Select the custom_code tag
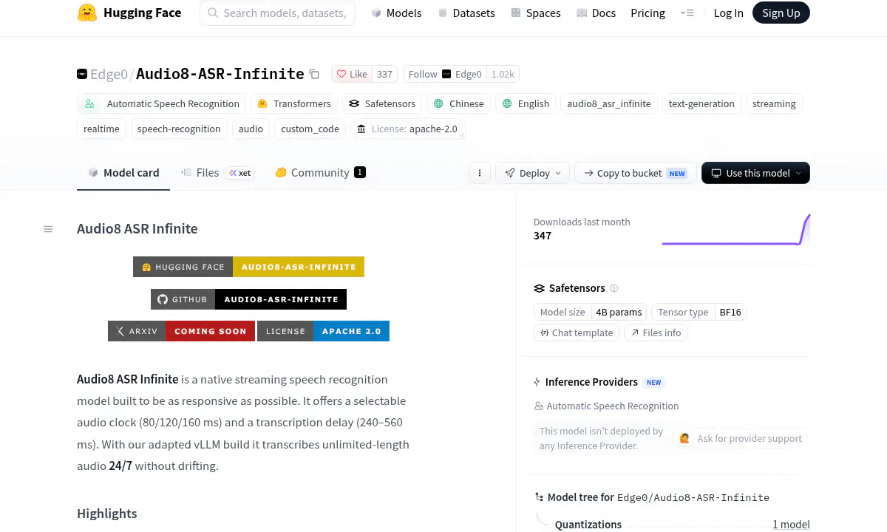The height and width of the screenshot is (532, 887). 310,129
